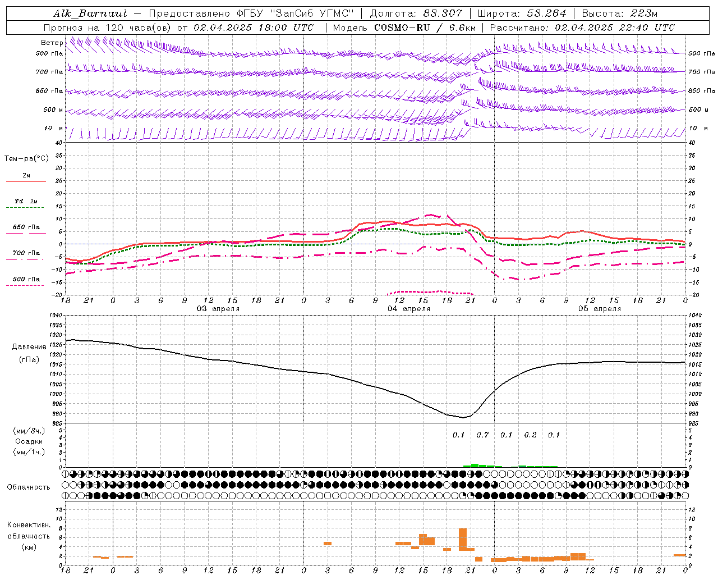Click the 'Td 2м' dew point legend entry
The width and height of the screenshot is (718, 575).
coord(26,201)
